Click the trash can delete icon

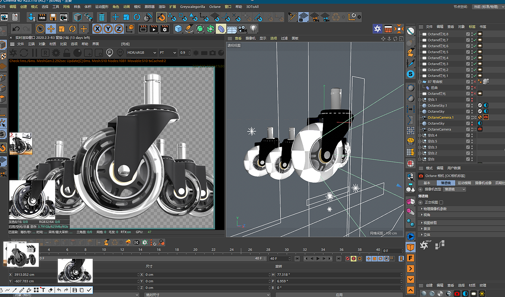click(x=102, y=17)
